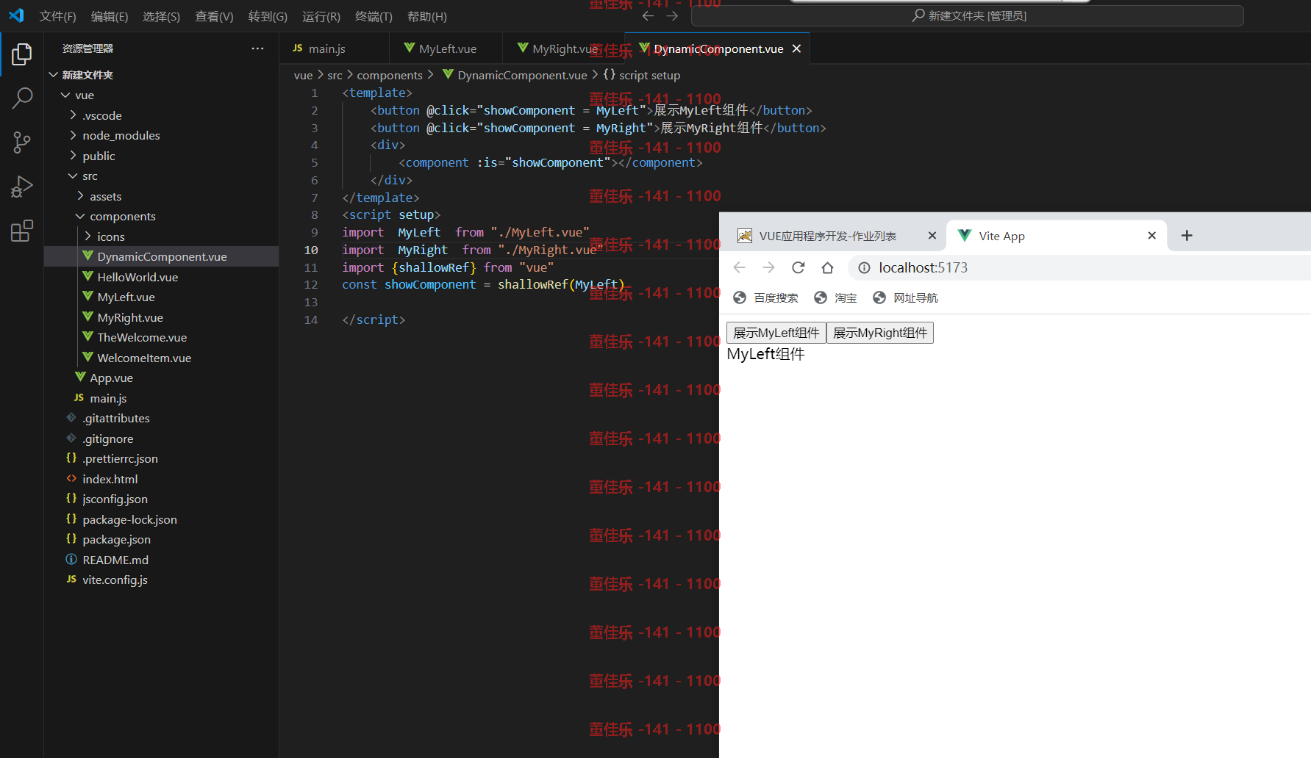
Task: Close the Vite App browser tab
Action: point(1151,236)
